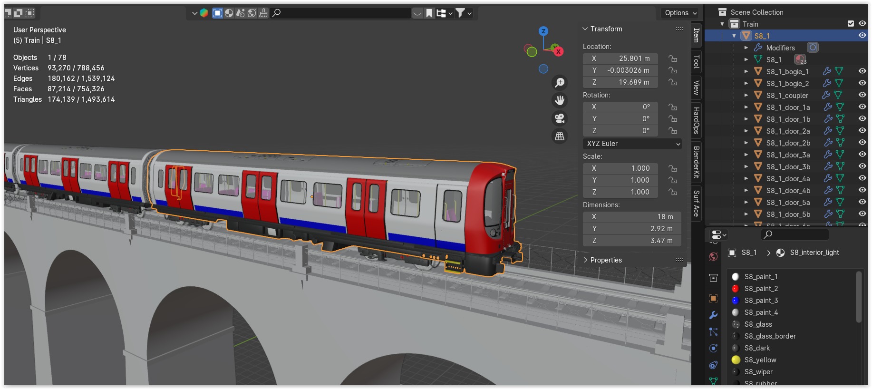Toggle lock on Scale Z
This screenshot has width=872, height=389.
[673, 192]
